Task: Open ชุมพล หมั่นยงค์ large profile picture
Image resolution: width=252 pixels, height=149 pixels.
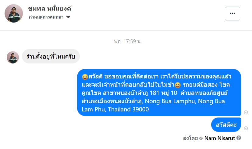Action: pyautogui.click(x=14, y=13)
